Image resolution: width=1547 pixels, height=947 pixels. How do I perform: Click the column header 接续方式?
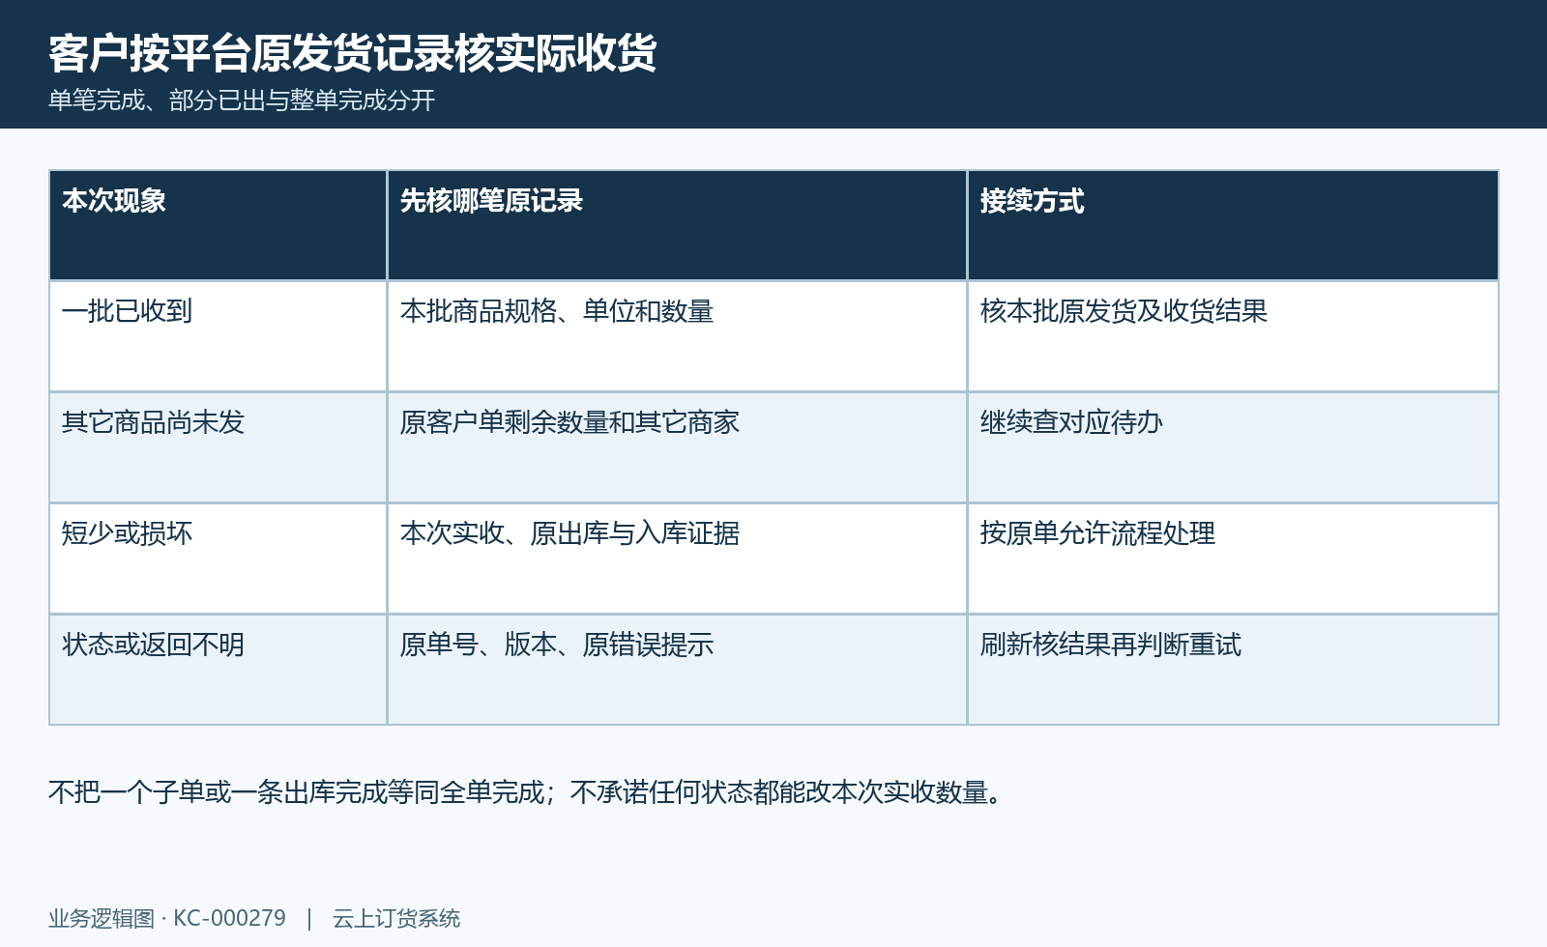(1233, 225)
